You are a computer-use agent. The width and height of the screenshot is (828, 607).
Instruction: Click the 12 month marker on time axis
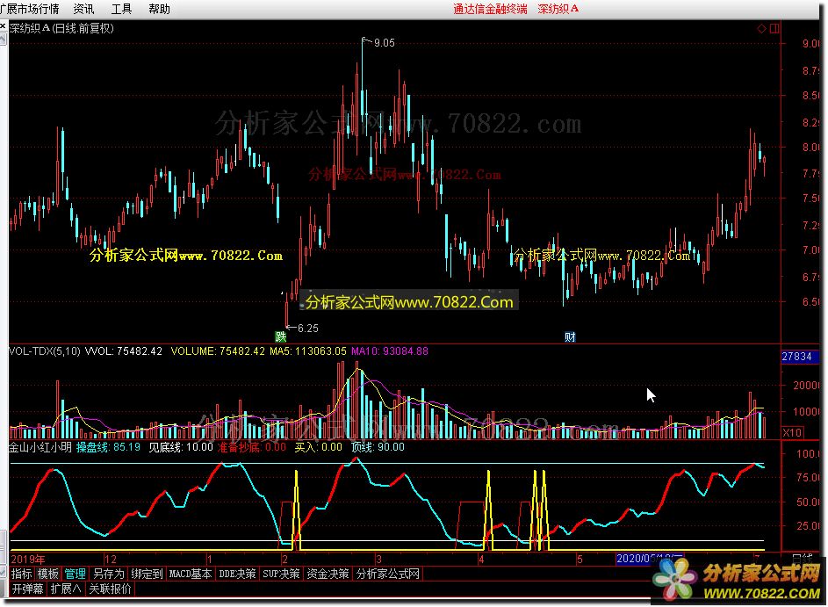111,559
